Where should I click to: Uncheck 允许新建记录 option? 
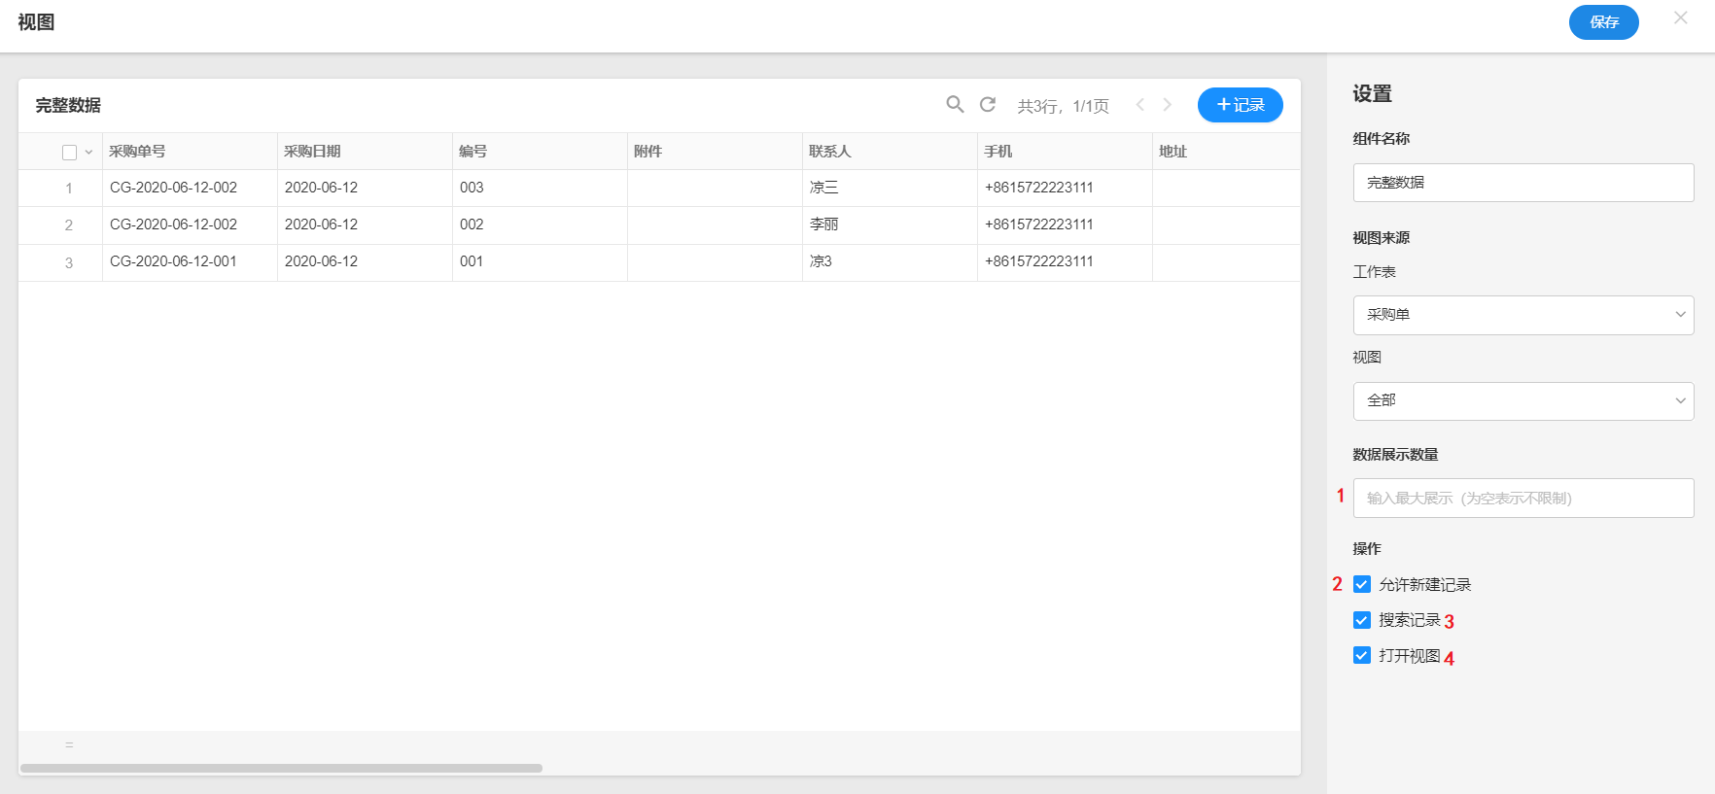(x=1362, y=584)
